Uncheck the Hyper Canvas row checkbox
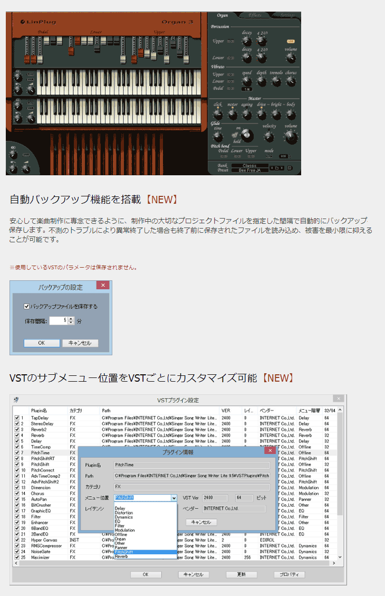 (x=17, y=540)
